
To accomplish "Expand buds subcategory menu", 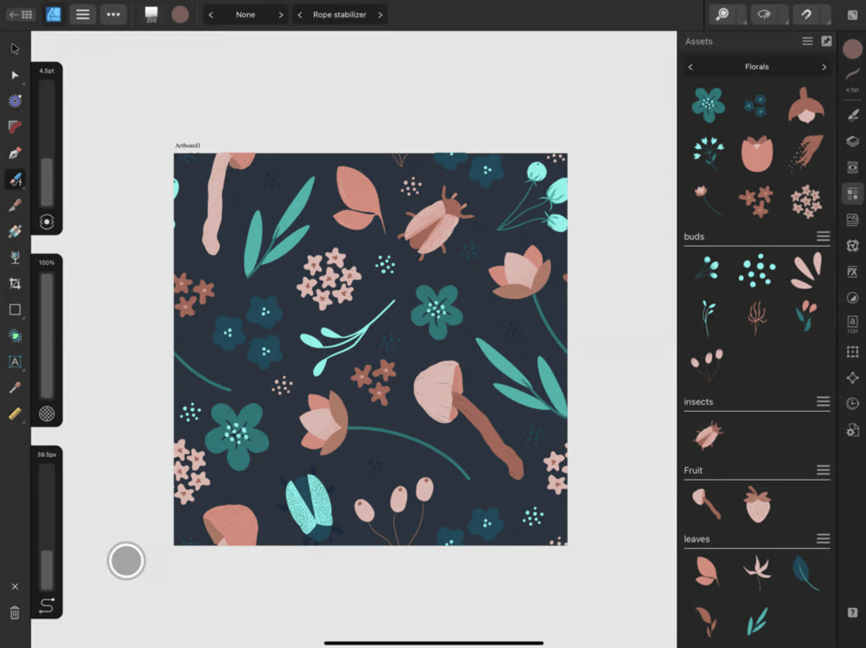I will (x=823, y=236).
